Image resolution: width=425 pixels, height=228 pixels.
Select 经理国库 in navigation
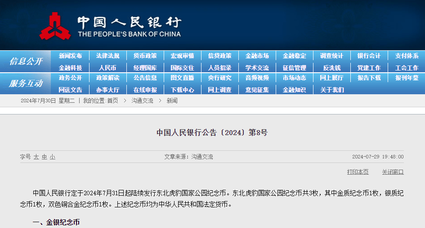(x=145, y=68)
